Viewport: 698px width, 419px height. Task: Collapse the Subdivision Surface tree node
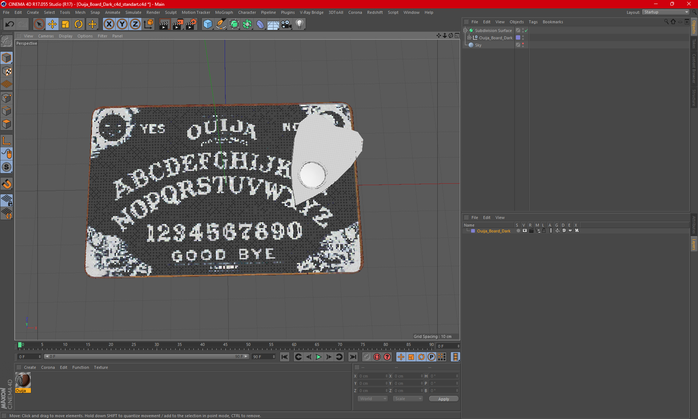(x=465, y=31)
